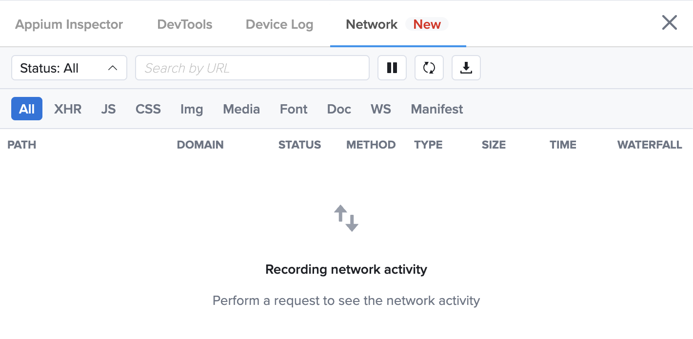Filter requests to Manifest type
This screenshot has height=339, width=693.
pyautogui.click(x=436, y=109)
